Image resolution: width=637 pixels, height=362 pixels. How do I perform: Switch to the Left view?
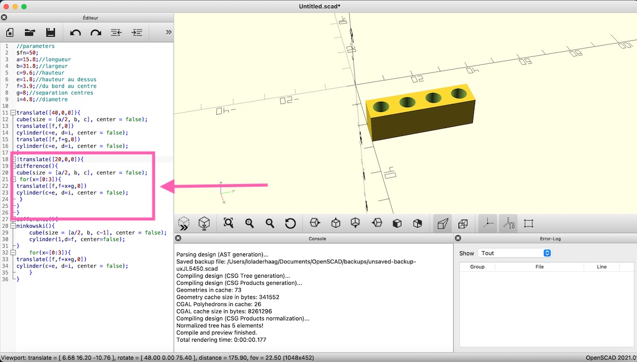pyautogui.click(x=377, y=223)
